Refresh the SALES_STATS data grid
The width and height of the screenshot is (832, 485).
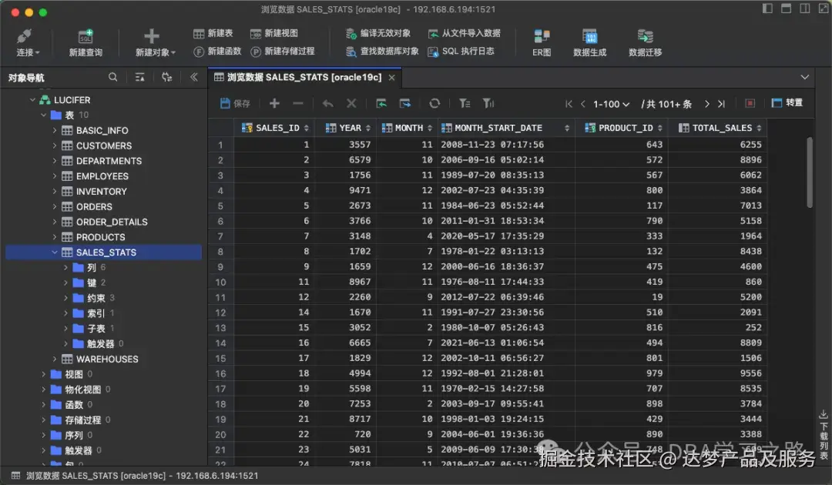tap(434, 103)
